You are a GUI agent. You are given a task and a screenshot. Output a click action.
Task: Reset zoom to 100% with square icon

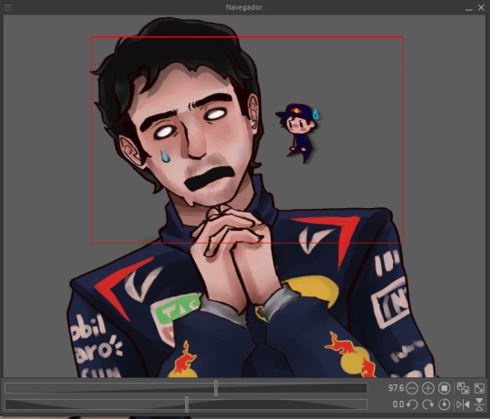tap(444, 388)
